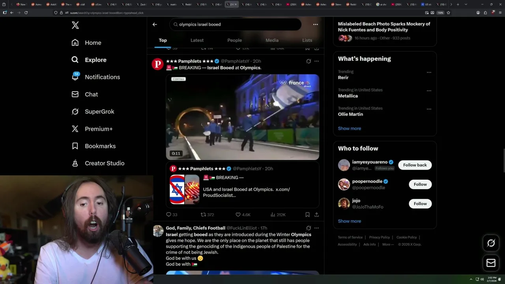Screen dimensions: 505x284
Task: Open more menu on Pamphlets post
Action: (316, 61)
